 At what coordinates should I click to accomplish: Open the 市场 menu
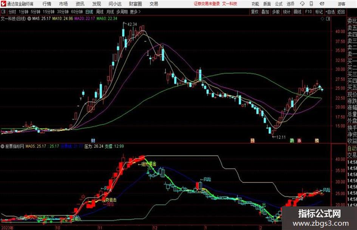click(63, 4)
